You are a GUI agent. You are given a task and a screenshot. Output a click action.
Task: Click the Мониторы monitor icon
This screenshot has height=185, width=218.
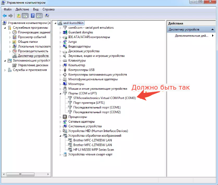(x=65, y=84)
